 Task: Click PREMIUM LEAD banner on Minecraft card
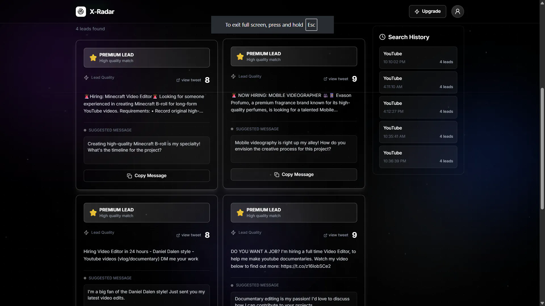[x=147, y=58]
